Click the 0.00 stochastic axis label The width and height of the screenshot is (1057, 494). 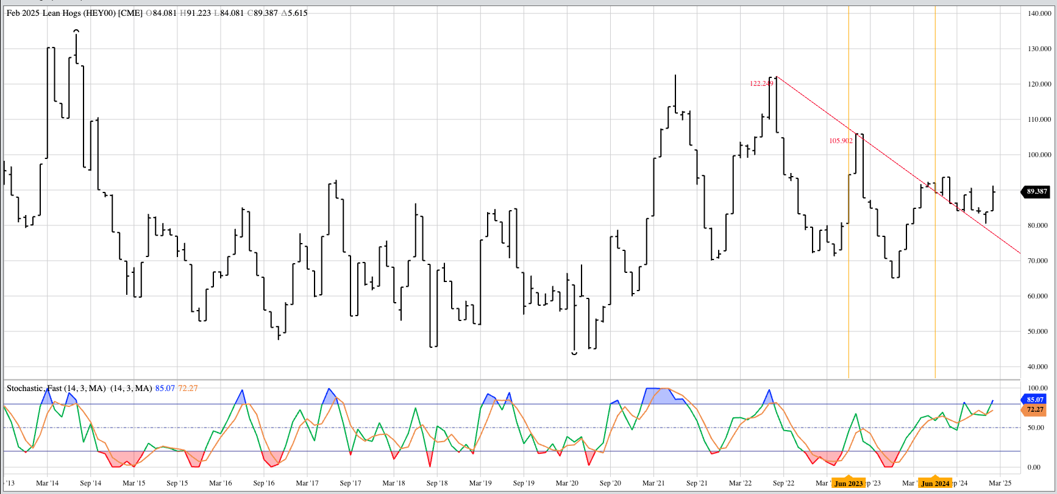point(1034,467)
